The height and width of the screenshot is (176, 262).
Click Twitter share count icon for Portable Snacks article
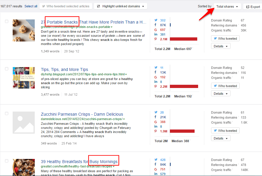(x=156, y=21)
